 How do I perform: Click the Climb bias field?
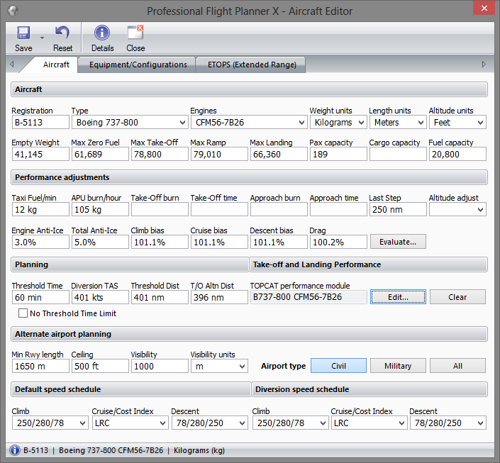(160, 242)
